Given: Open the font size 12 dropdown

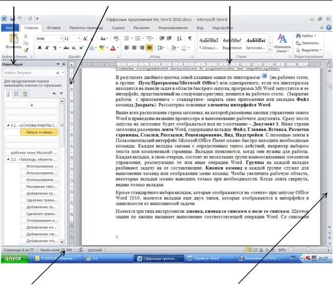Looking at the screenshot, I should pos(79,38).
